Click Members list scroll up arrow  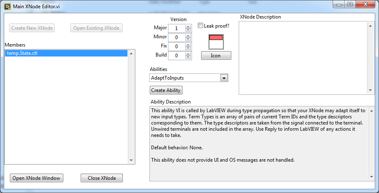click(x=131, y=54)
